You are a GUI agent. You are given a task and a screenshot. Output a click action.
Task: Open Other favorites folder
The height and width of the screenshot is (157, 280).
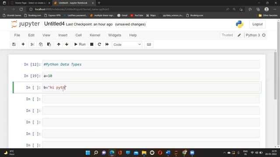point(268,16)
